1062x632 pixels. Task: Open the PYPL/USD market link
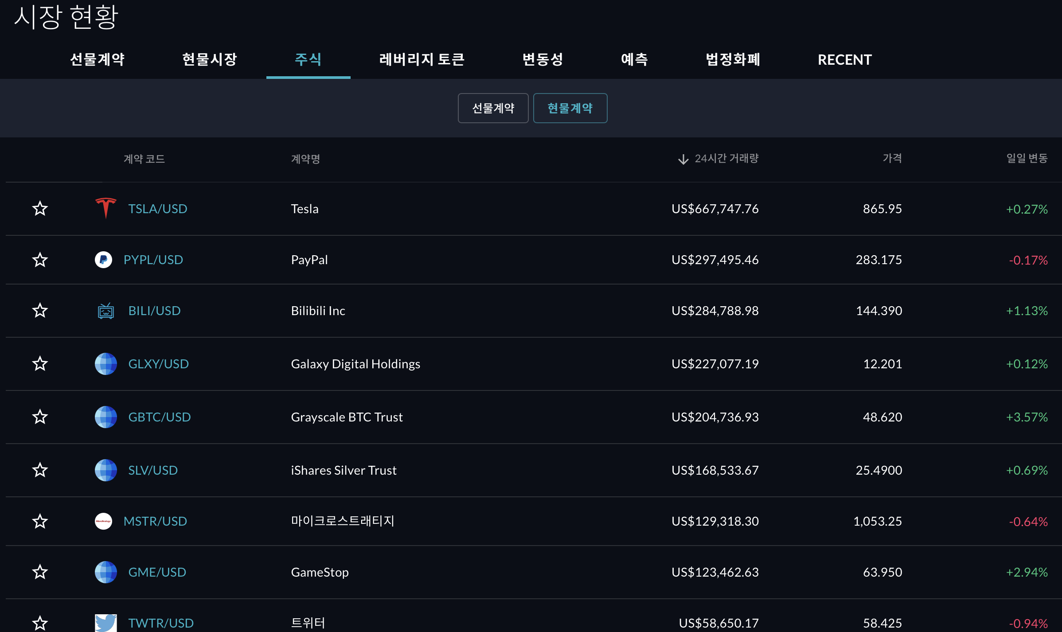[153, 260]
